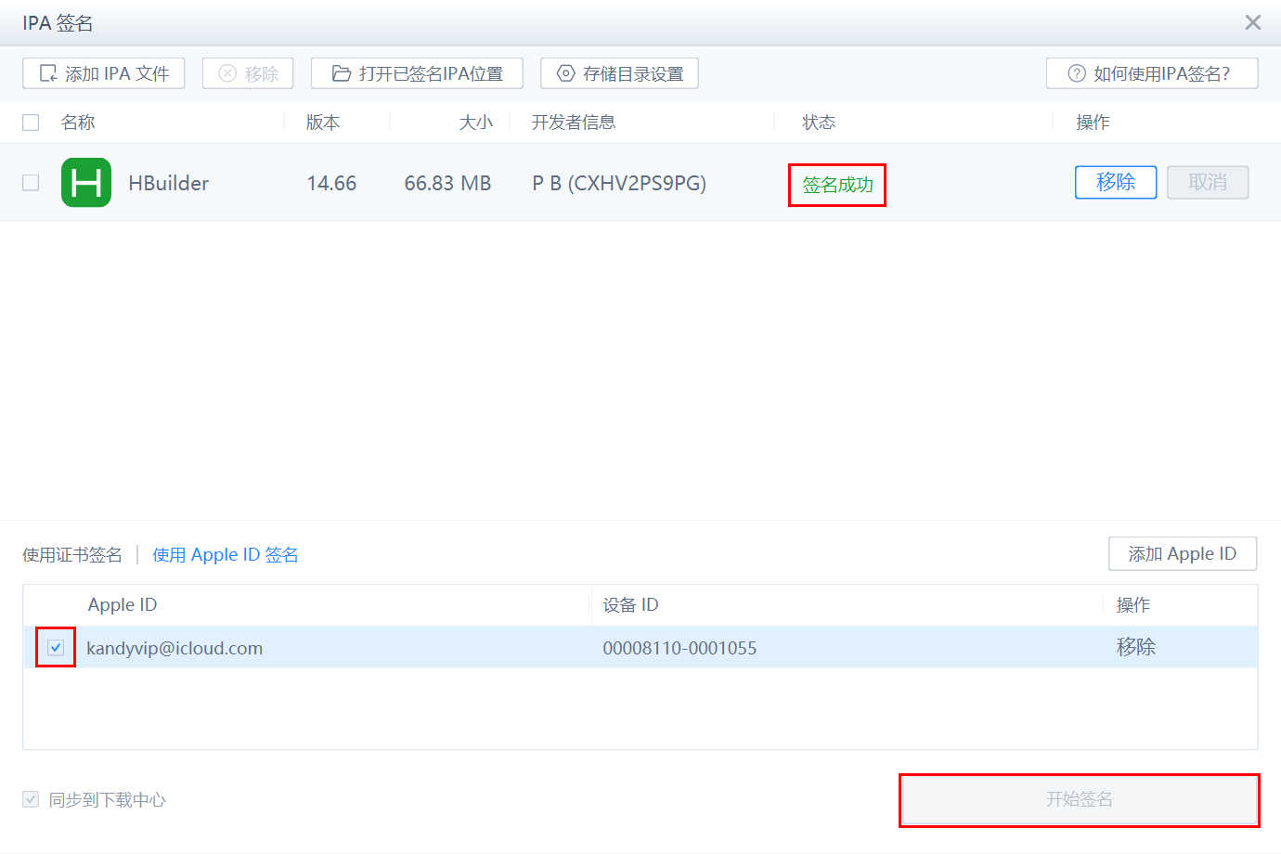This screenshot has width=1281, height=854.
Task: Click the Apple ID column header
Action: [123, 605]
